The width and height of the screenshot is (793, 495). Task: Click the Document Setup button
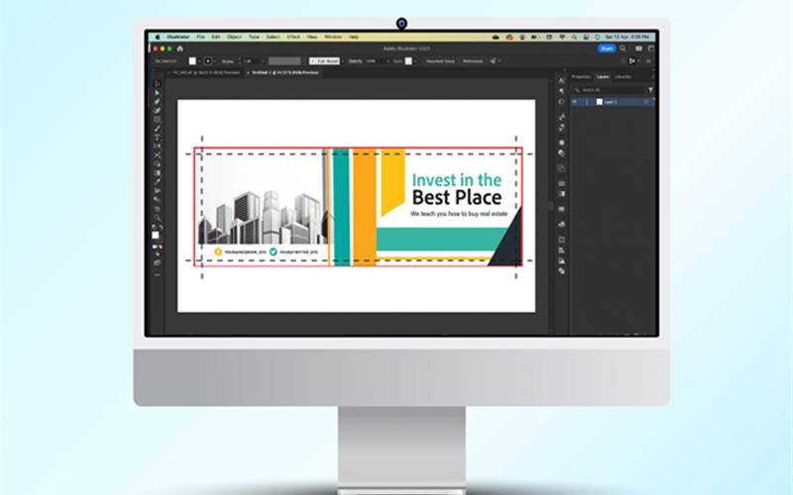pyautogui.click(x=440, y=61)
